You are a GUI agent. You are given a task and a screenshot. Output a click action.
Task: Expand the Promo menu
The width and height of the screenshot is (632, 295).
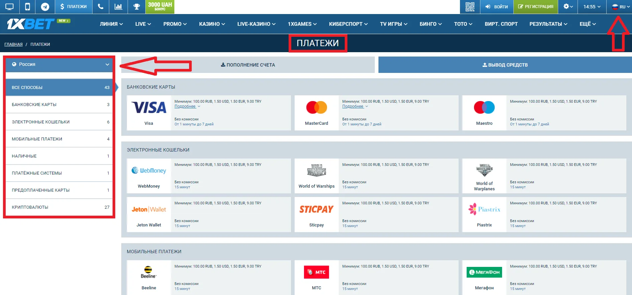pos(175,24)
